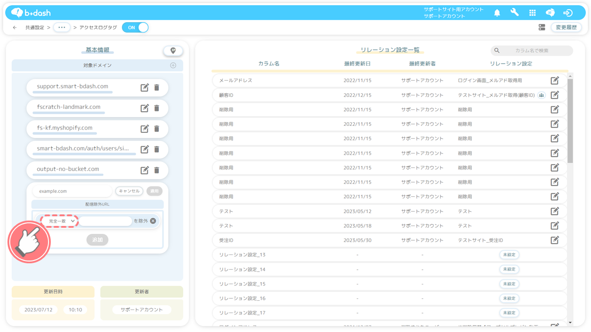Viewport: 591px width, 332px height.
Task: Click 未設定 for リレーション設定_17
Action: pyautogui.click(x=509, y=313)
